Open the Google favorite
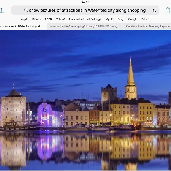Screen dimensions: 171x171 click(133, 19)
